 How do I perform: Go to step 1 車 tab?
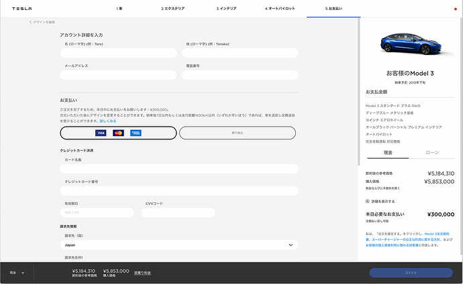(x=119, y=9)
